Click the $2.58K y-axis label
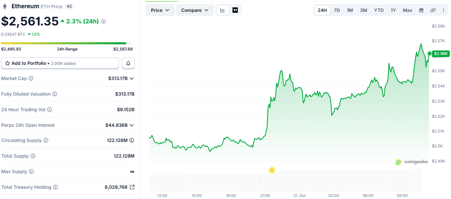The image size is (451, 199). point(438,26)
